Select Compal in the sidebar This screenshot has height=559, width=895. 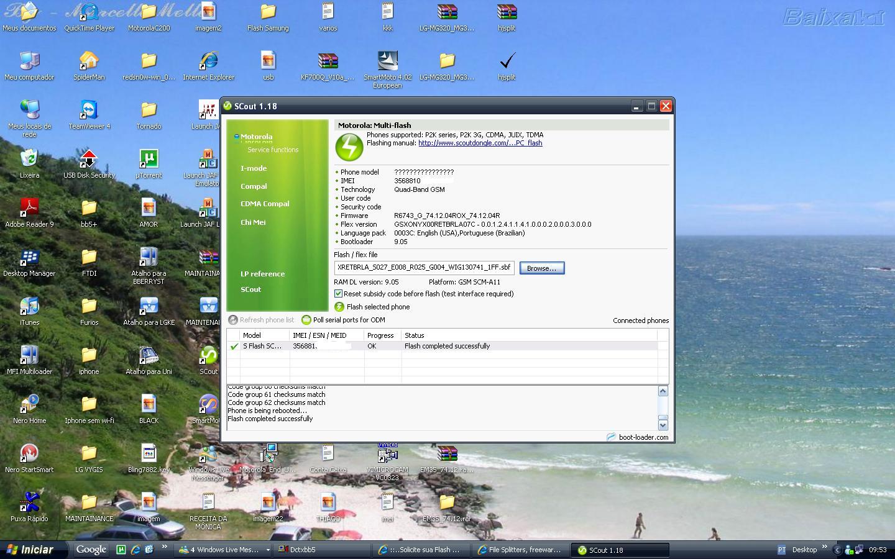click(x=254, y=186)
